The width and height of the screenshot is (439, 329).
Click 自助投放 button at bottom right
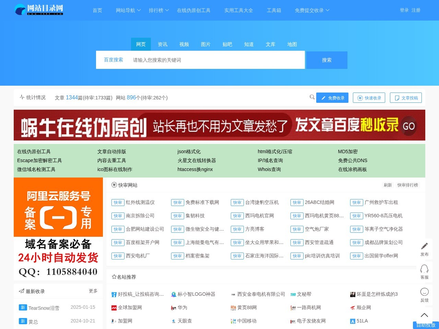click(426, 325)
